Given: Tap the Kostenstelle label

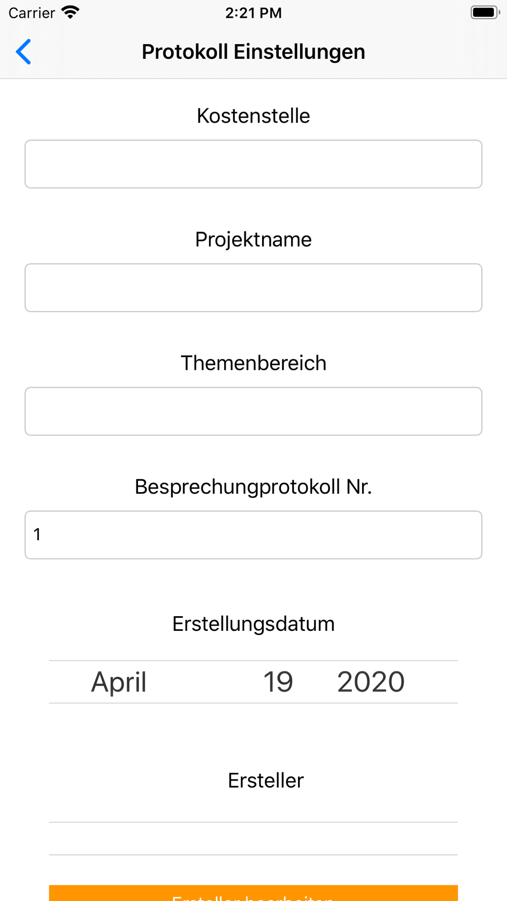Looking at the screenshot, I should 253,116.
